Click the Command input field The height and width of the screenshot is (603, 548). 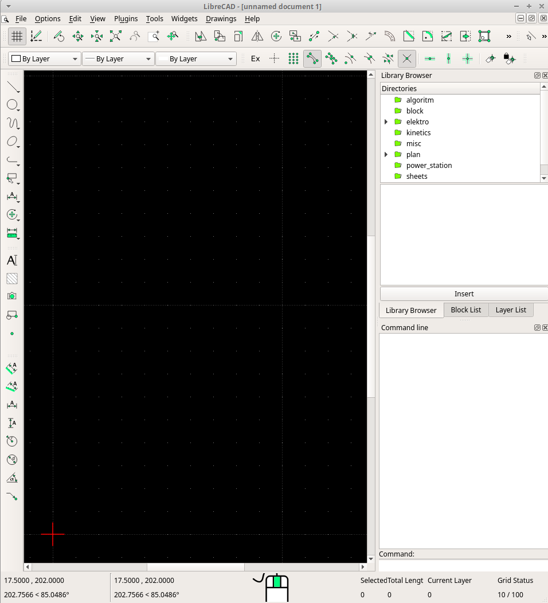(463, 565)
